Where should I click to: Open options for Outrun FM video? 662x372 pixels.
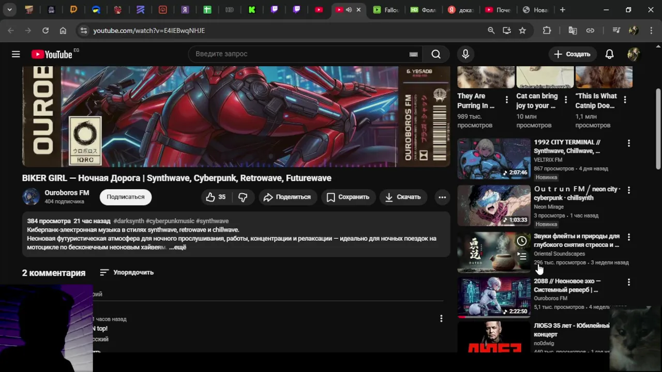[x=629, y=190]
